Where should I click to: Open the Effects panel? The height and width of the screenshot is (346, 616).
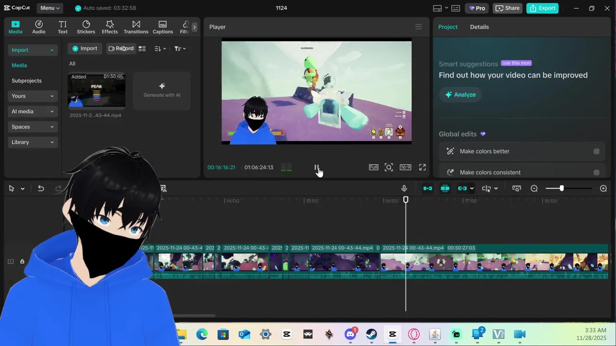point(110,27)
